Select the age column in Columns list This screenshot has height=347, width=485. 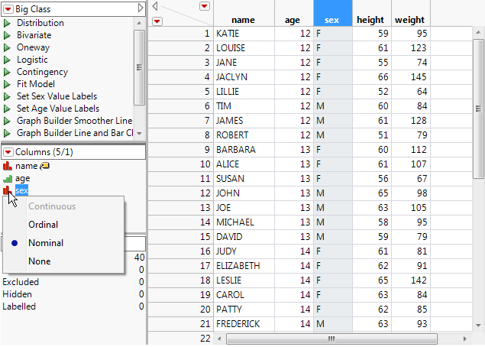coord(23,179)
